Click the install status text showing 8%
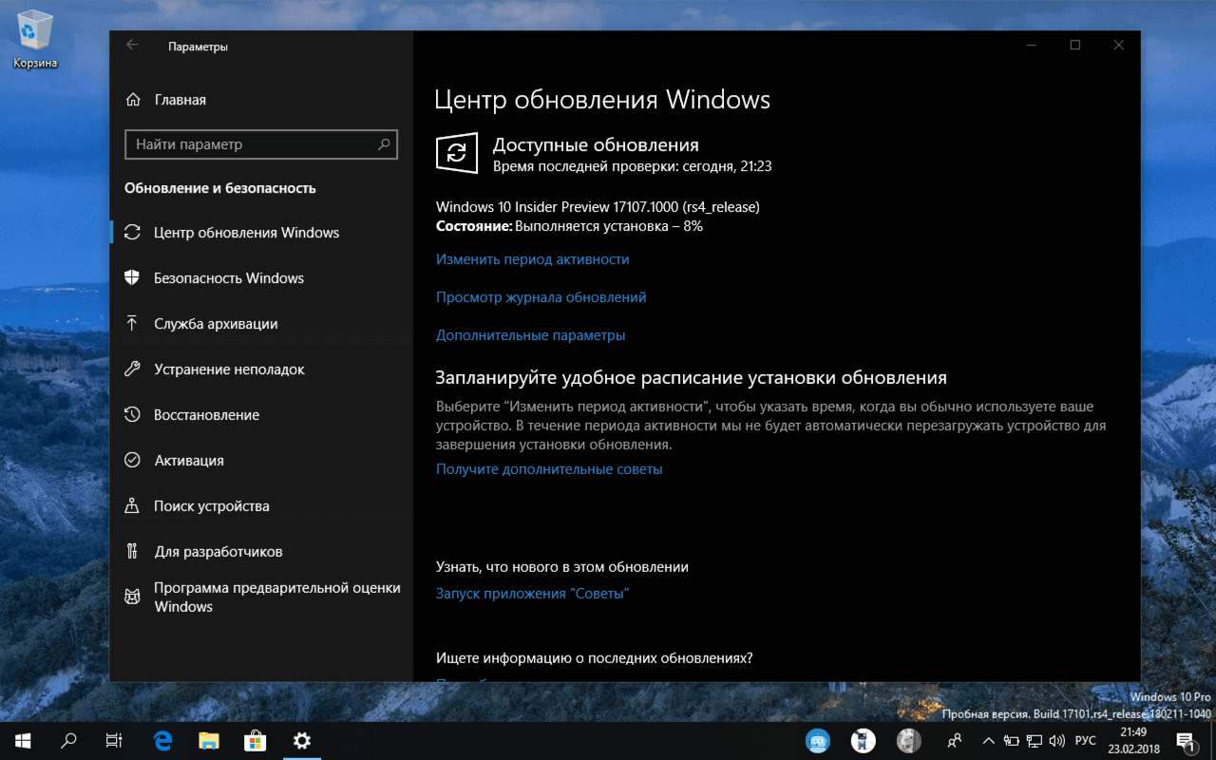This screenshot has height=760, width=1216. [569, 226]
